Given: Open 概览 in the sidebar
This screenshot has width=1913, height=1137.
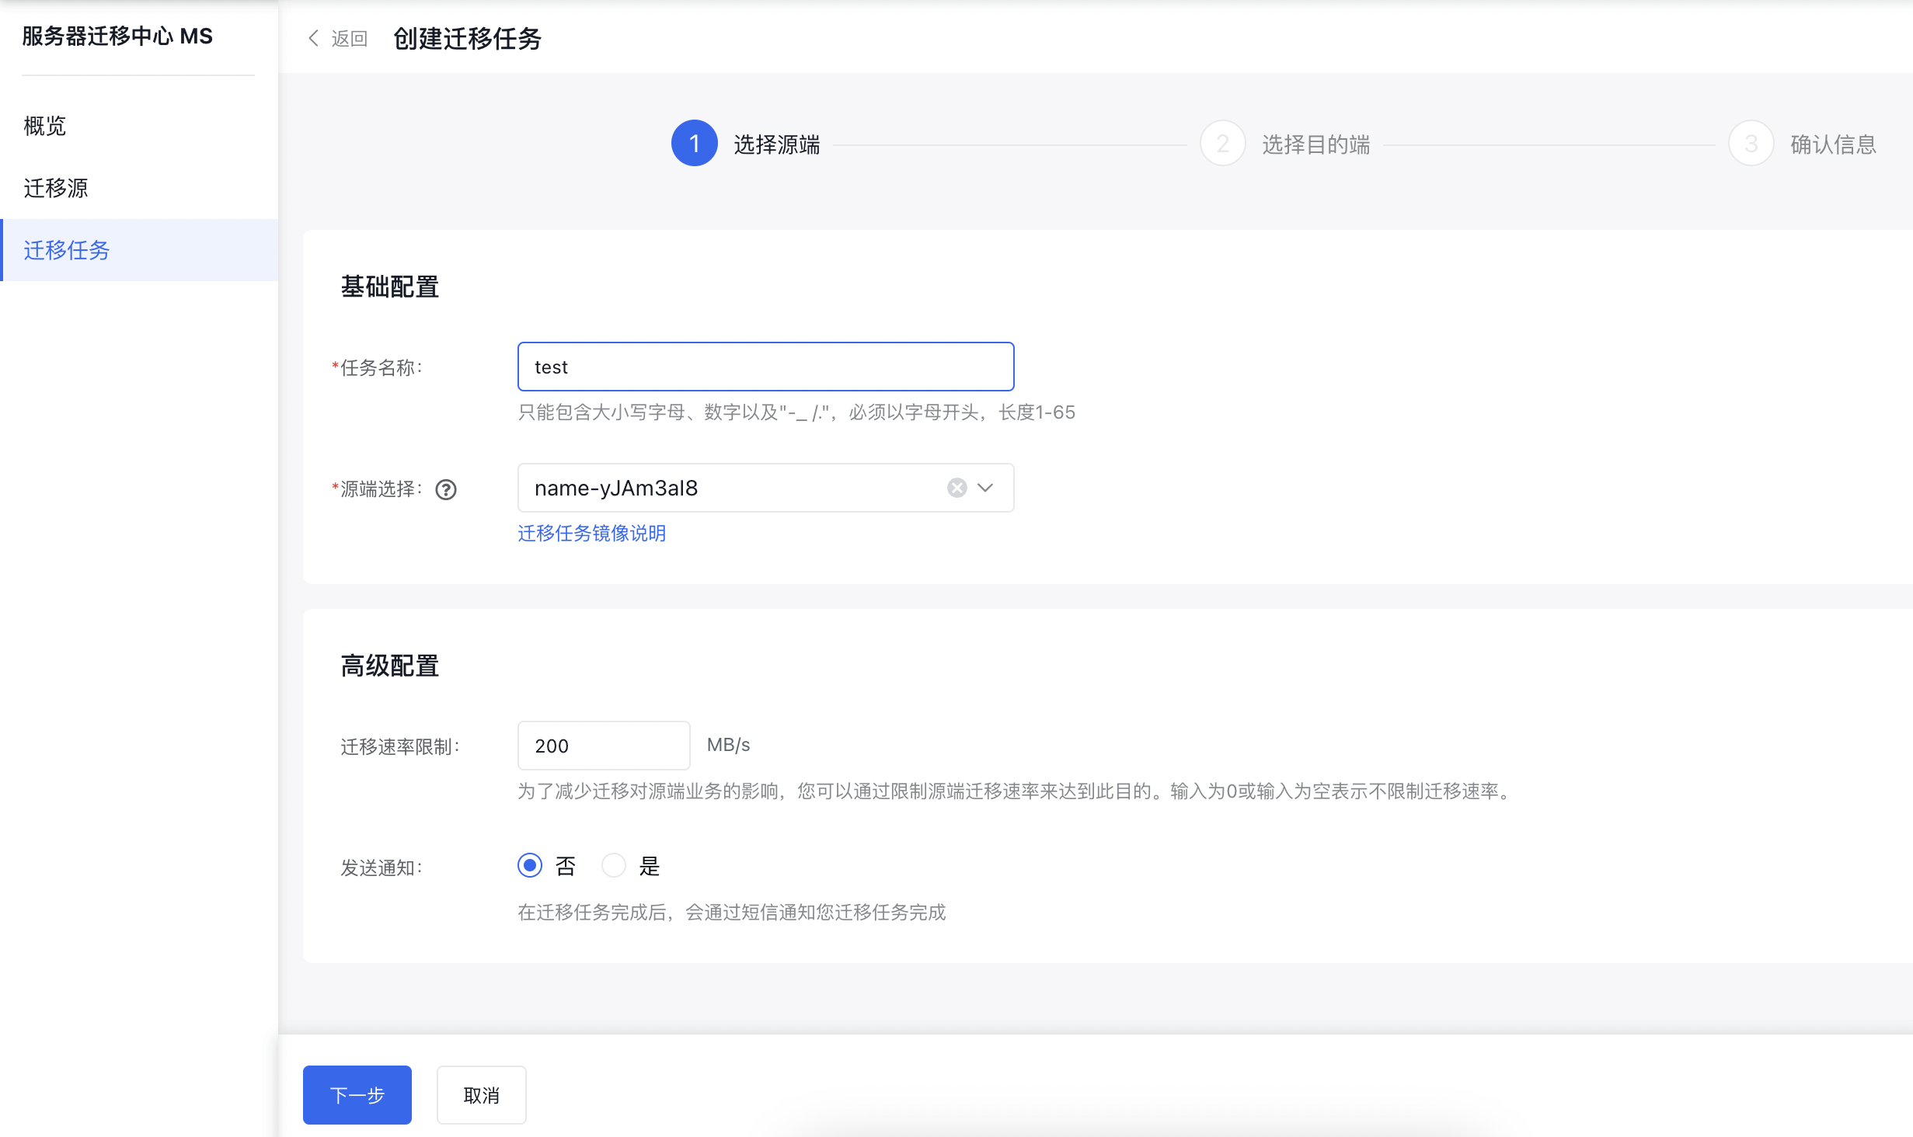Looking at the screenshot, I should click(x=139, y=126).
